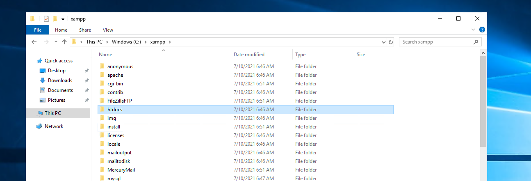Click the pin icon beside Downloads
This screenshot has height=181, width=531.
coord(87,80)
